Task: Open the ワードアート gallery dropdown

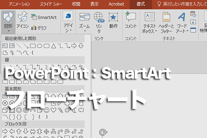Action: pos(182,22)
